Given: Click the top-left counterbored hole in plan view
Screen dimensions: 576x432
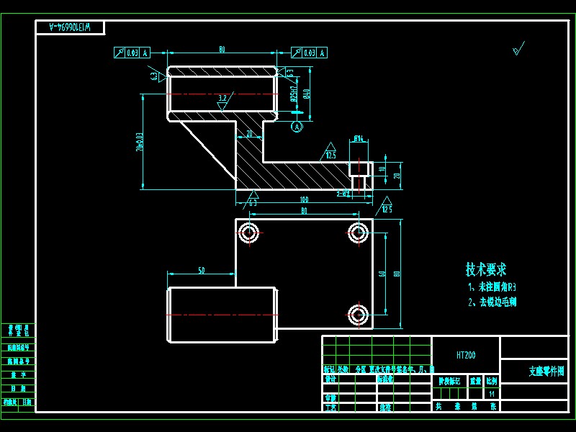Looking at the screenshot, I should pyautogui.click(x=248, y=233).
